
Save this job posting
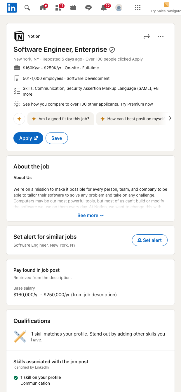(x=57, y=138)
